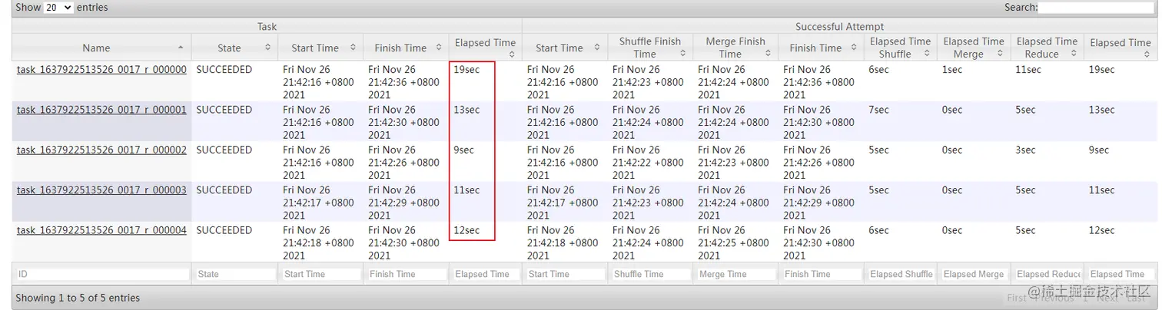This screenshot has height=310, width=1162.
Task: Click the Elapsed Merge filter field
Action: tap(974, 274)
